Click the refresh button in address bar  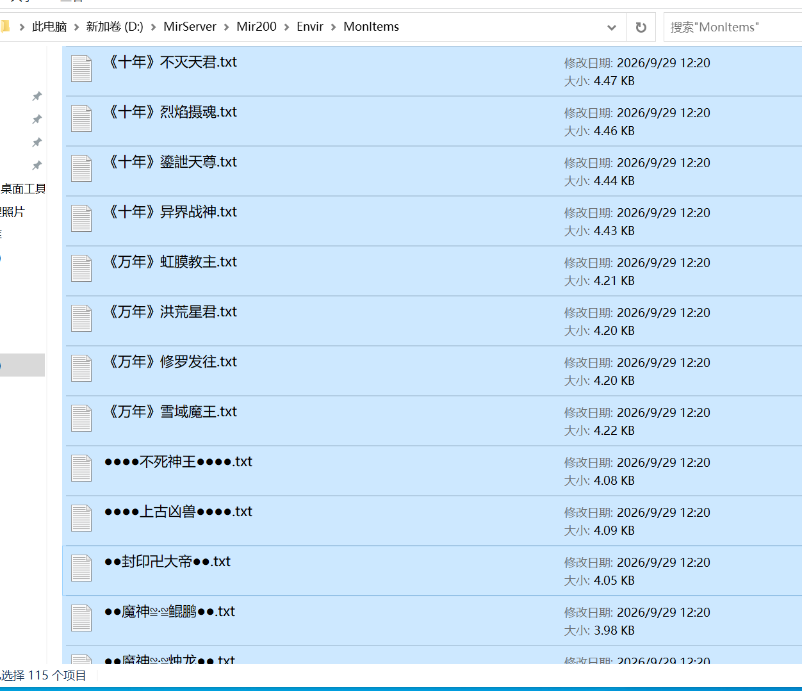point(641,27)
